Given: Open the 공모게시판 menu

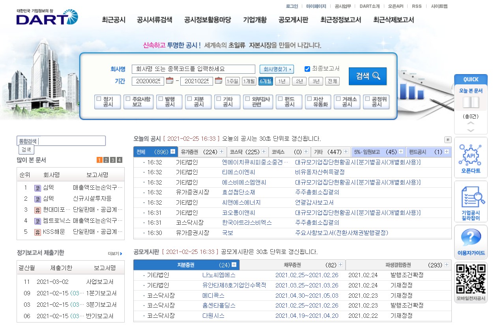Looking at the screenshot, I should click(293, 20).
